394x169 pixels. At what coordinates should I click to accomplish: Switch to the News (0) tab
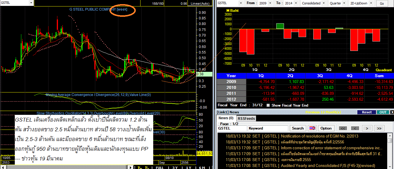pyautogui.click(x=226, y=118)
